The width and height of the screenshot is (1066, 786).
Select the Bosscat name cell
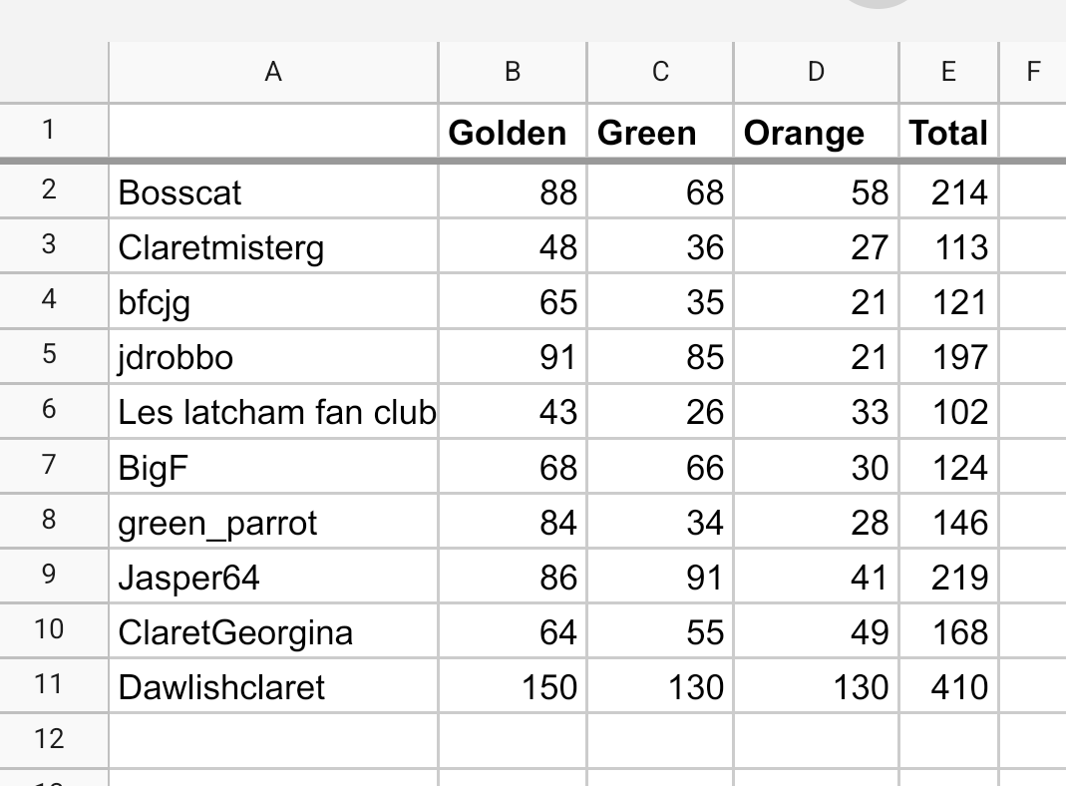(273, 192)
